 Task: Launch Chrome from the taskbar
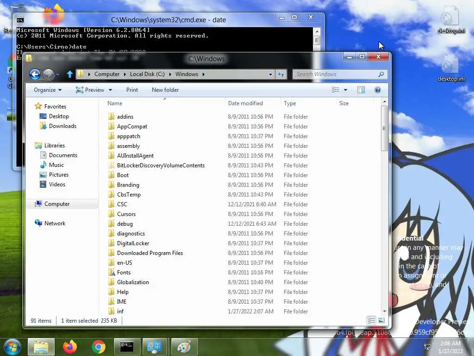pyautogui.click(x=99, y=347)
